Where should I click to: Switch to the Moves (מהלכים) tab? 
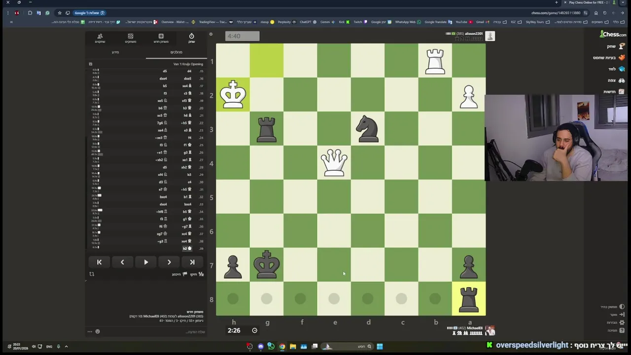coord(176,52)
